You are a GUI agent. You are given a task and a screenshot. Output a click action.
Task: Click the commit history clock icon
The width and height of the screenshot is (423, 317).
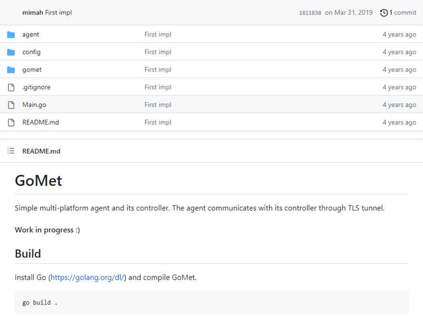(x=384, y=13)
